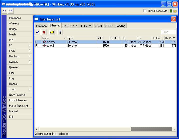
Task: Sort by the Tx column header
Action: tap(129, 38)
